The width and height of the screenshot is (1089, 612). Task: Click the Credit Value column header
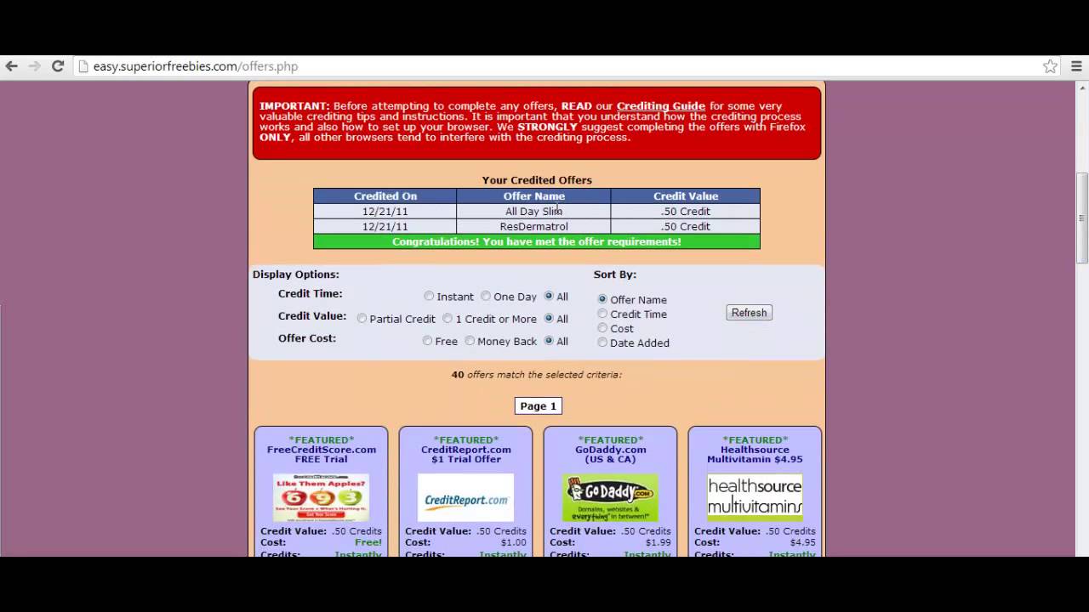(686, 196)
